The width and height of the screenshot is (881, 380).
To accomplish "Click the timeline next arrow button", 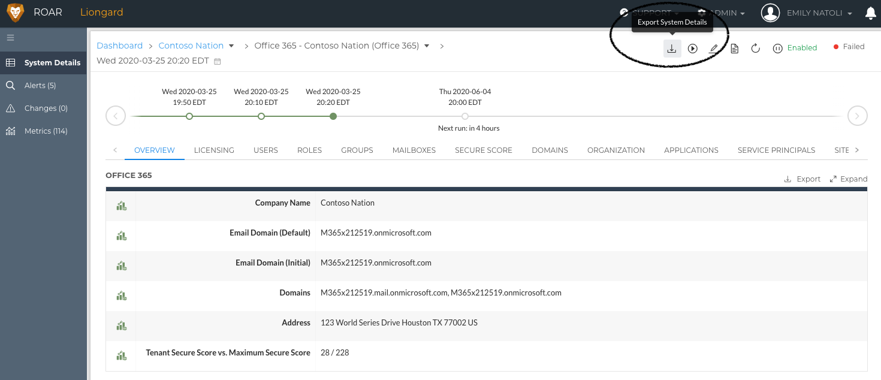I will pyautogui.click(x=858, y=116).
